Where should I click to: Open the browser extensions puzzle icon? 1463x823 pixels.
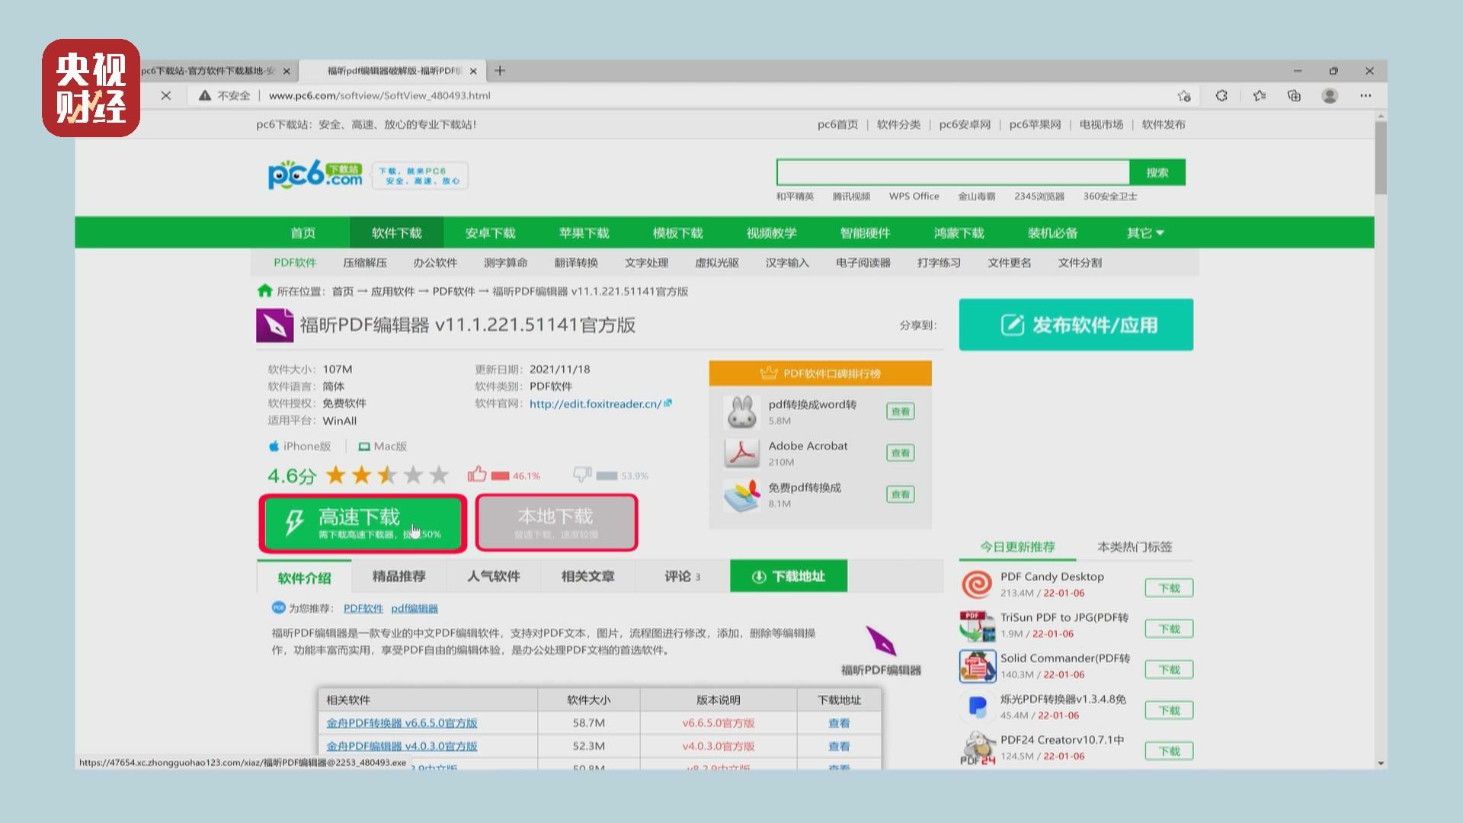1221,95
